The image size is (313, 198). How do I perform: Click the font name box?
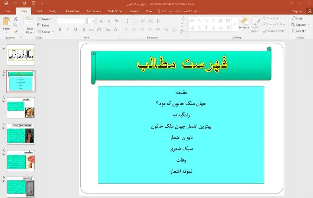coord(71,21)
